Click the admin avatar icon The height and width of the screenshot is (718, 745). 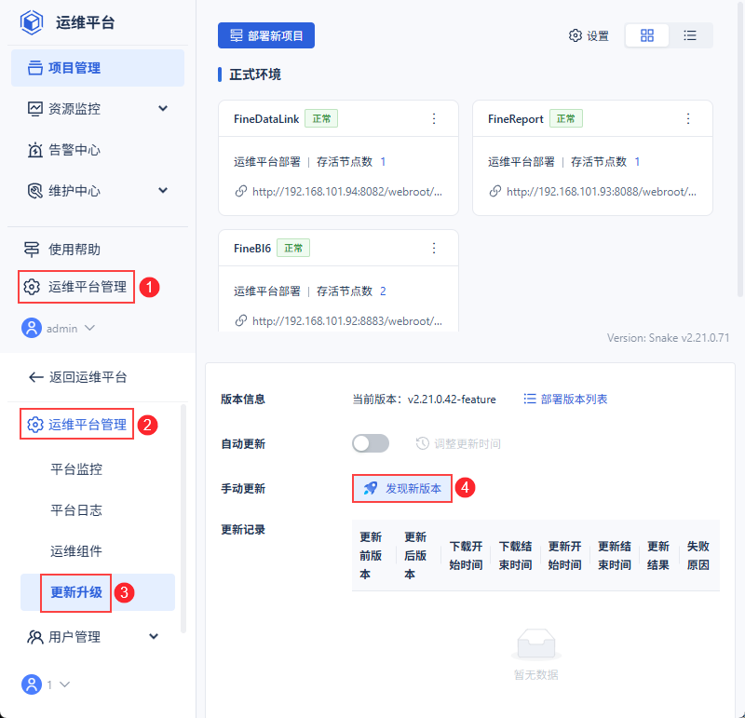coord(32,329)
